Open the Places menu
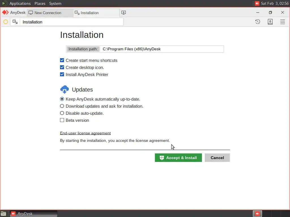 click(x=40, y=3)
